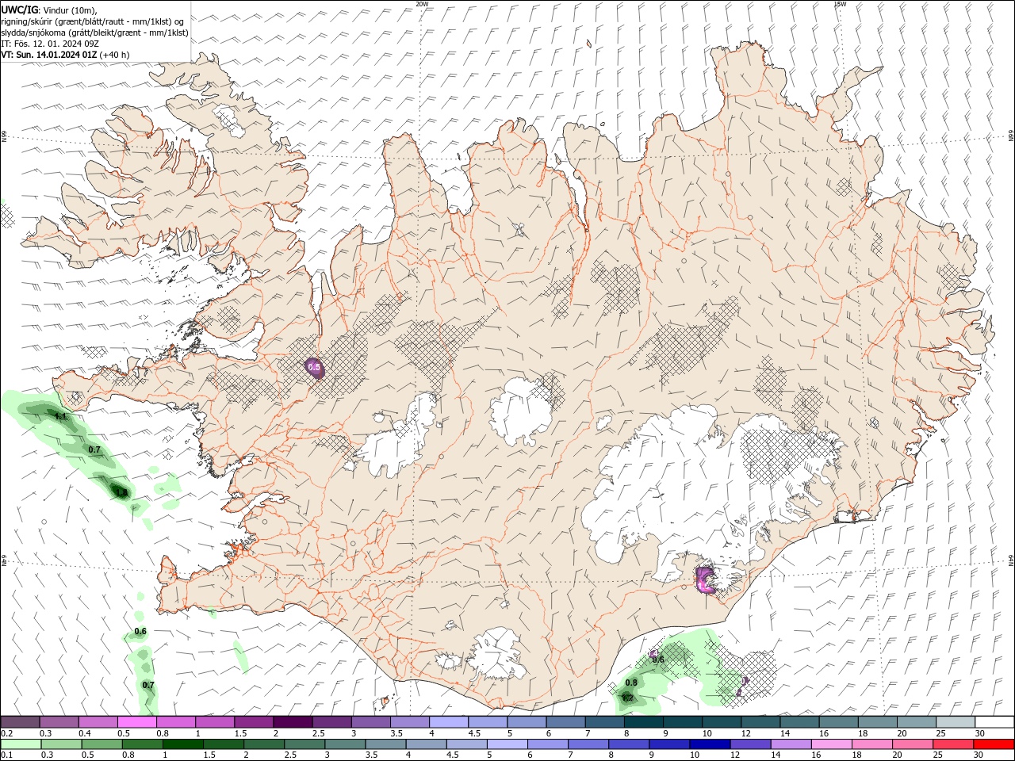Viewport: 1015px width, 761px height.
Task: Click the bright red rain legend swatch
Action: pyautogui.click(x=994, y=744)
